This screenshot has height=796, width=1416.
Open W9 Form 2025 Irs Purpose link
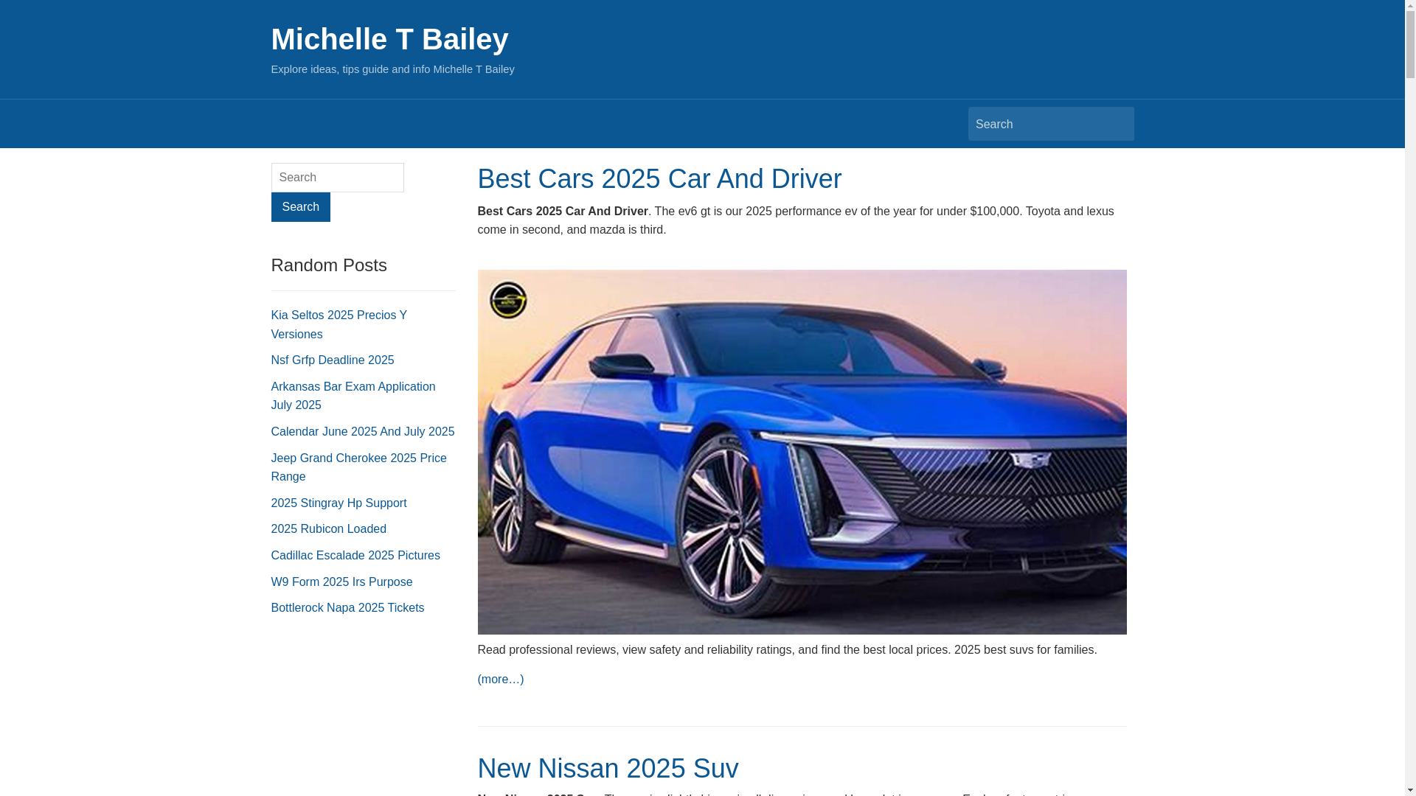click(342, 582)
